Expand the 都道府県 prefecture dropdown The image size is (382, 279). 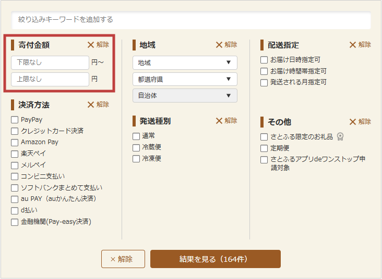coord(185,79)
